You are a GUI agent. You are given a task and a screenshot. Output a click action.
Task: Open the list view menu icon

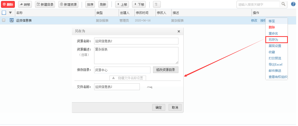[x=157, y=4]
